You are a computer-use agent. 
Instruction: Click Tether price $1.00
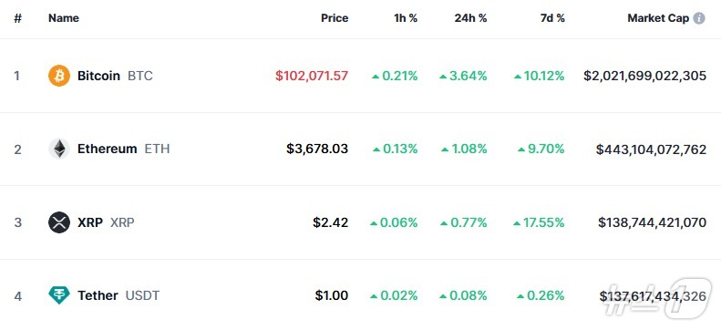point(332,295)
